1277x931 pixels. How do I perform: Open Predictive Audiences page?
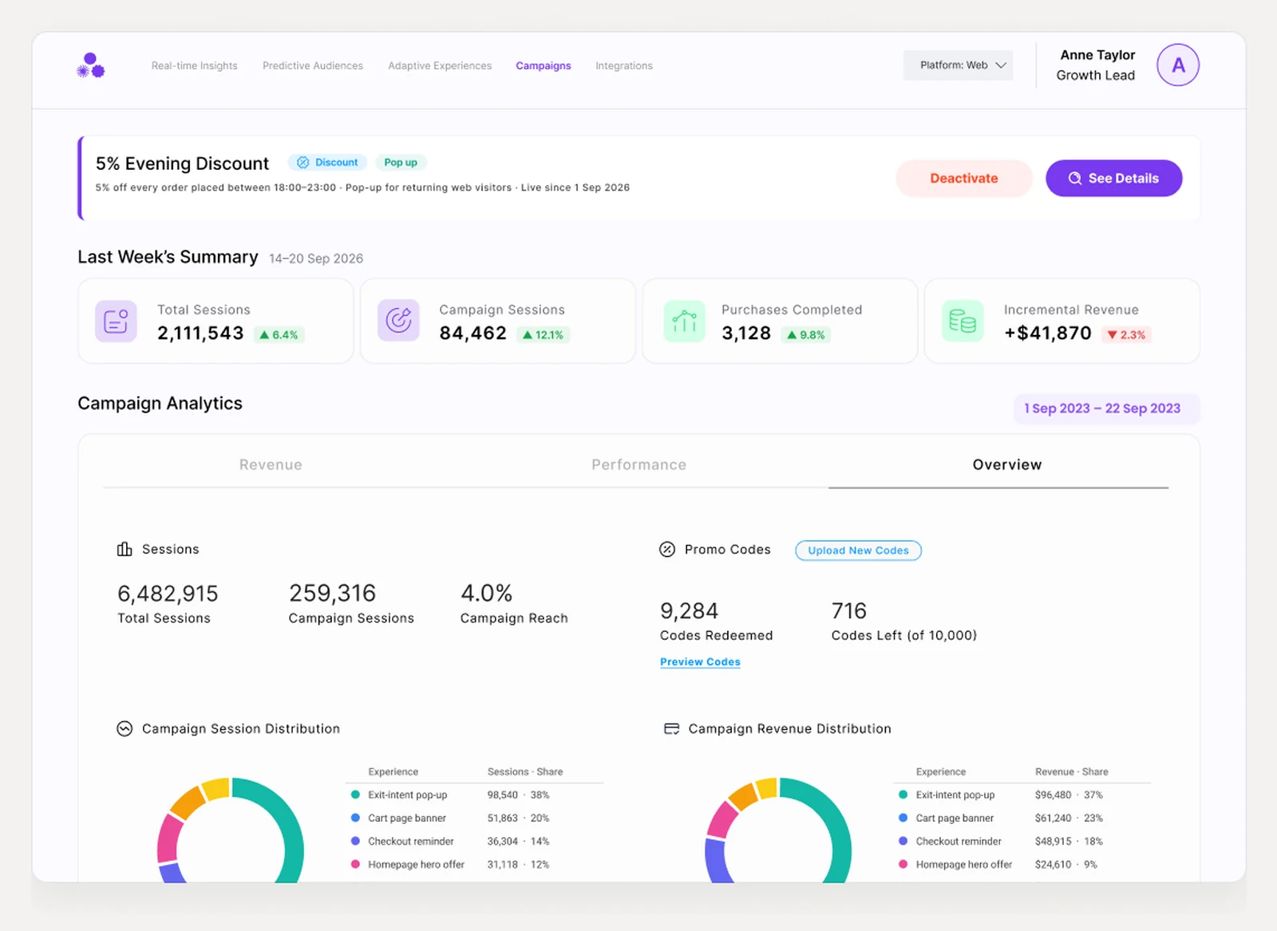tap(313, 65)
